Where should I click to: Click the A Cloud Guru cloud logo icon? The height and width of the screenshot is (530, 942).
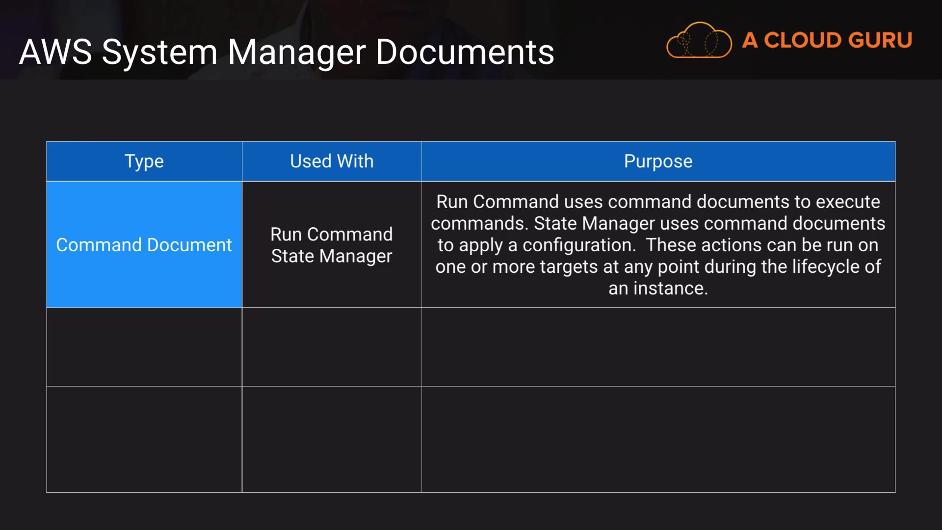tap(699, 41)
